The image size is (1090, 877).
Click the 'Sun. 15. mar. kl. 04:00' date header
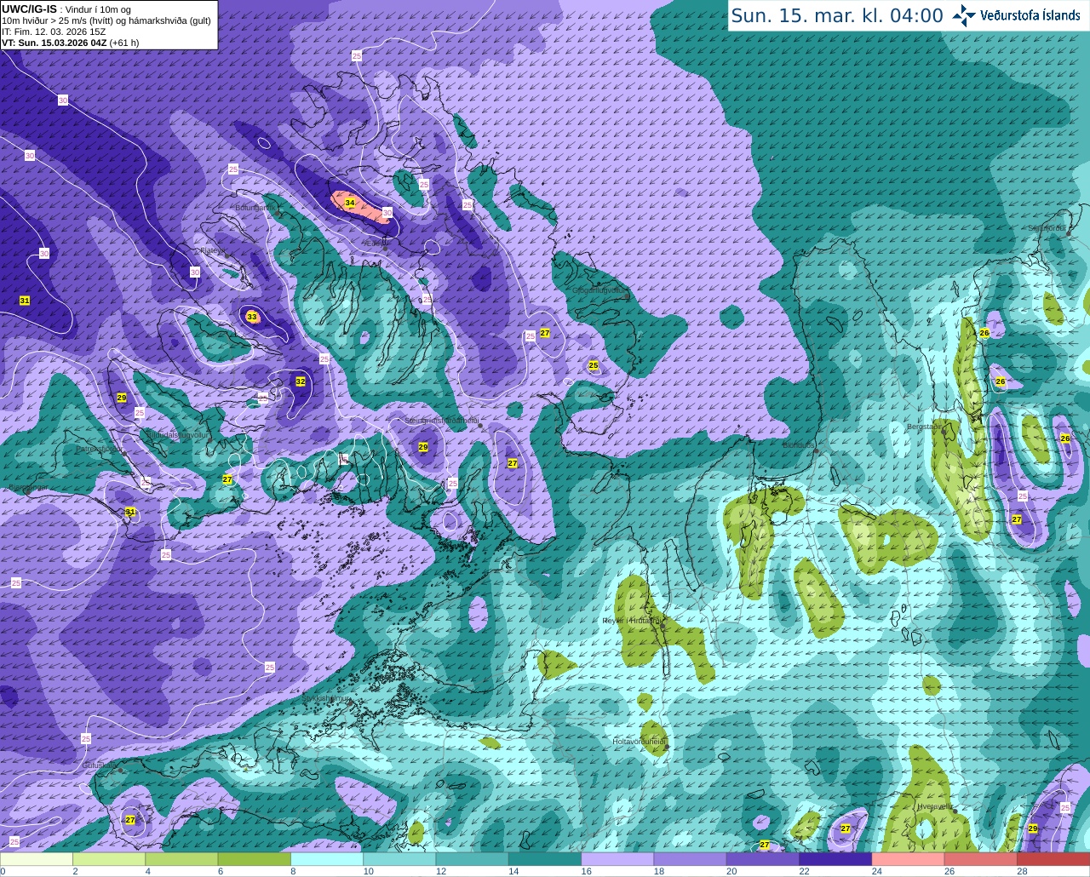pos(837,15)
